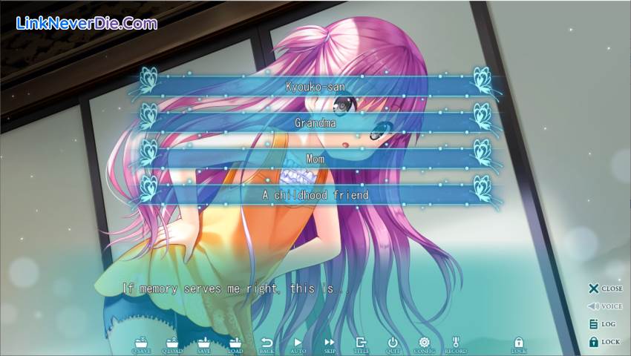631x356 pixels.
Task: Quit the game via power icon
Action: 393,344
